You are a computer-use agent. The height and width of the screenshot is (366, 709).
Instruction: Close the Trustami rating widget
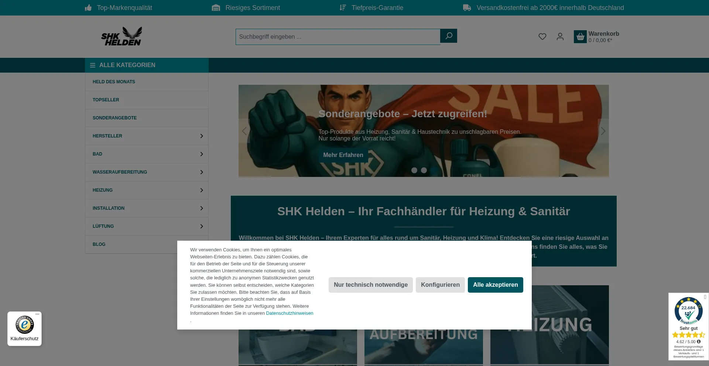[x=705, y=297]
